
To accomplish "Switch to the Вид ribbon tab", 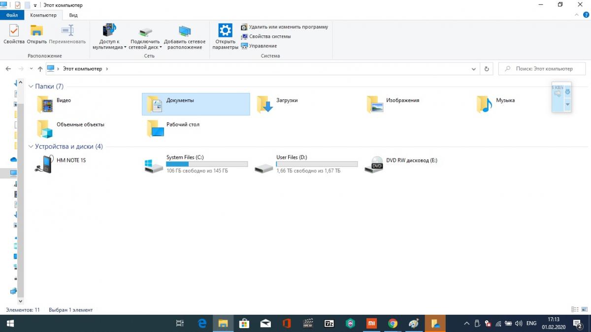I will 73,15.
